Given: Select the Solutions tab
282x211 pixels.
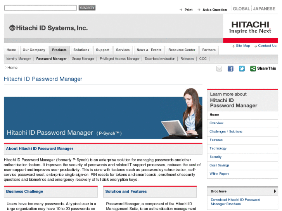Looking at the screenshot, I should 81,50.
